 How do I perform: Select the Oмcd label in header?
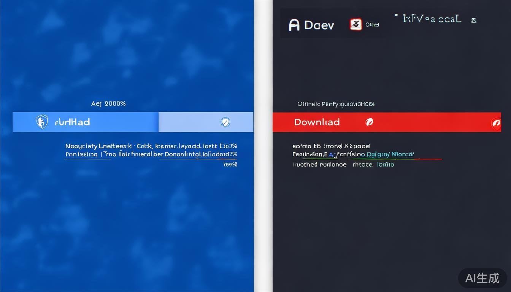coord(372,25)
